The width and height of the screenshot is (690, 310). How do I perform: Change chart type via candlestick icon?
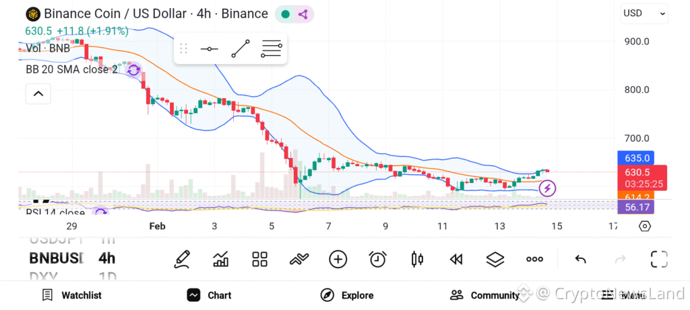(x=416, y=259)
